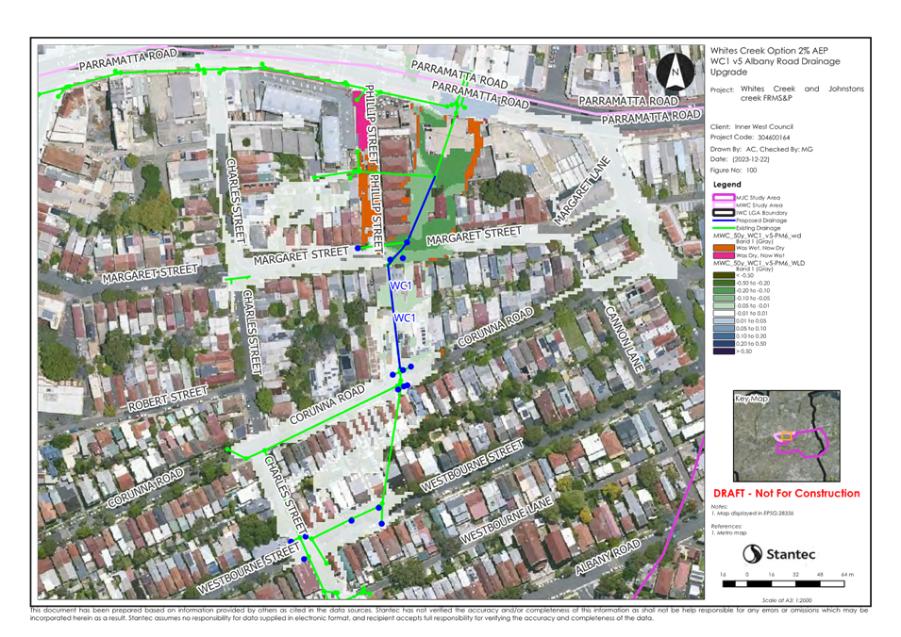The width and height of the screenshot is (901, 637).
Task: Select the MWC Study Area legend symbol
Action: pos(724,204)
